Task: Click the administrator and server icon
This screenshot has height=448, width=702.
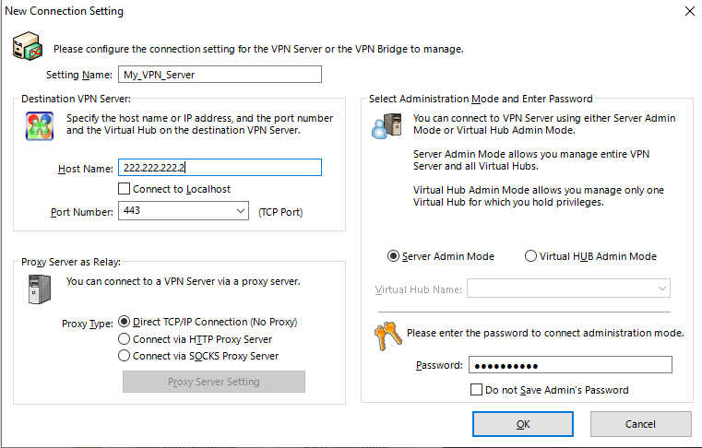Action: [x=387, y=125]
